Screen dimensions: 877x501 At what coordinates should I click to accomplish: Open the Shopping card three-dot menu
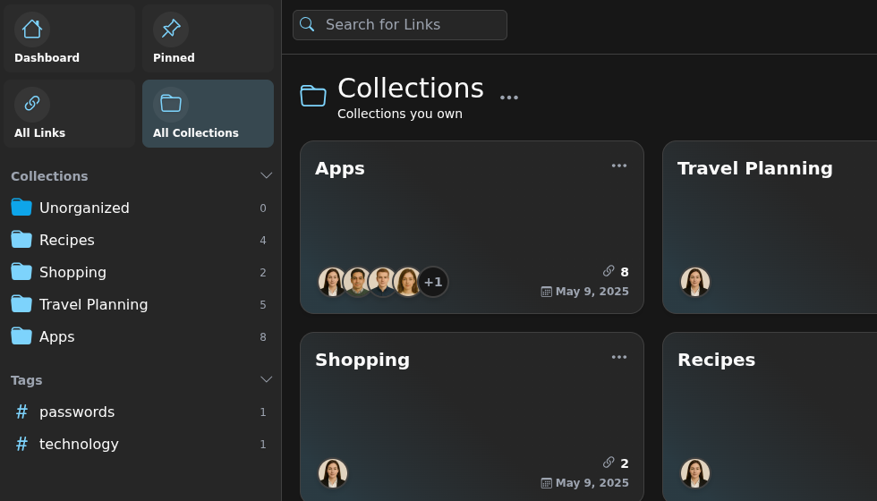tap(618, 357)
